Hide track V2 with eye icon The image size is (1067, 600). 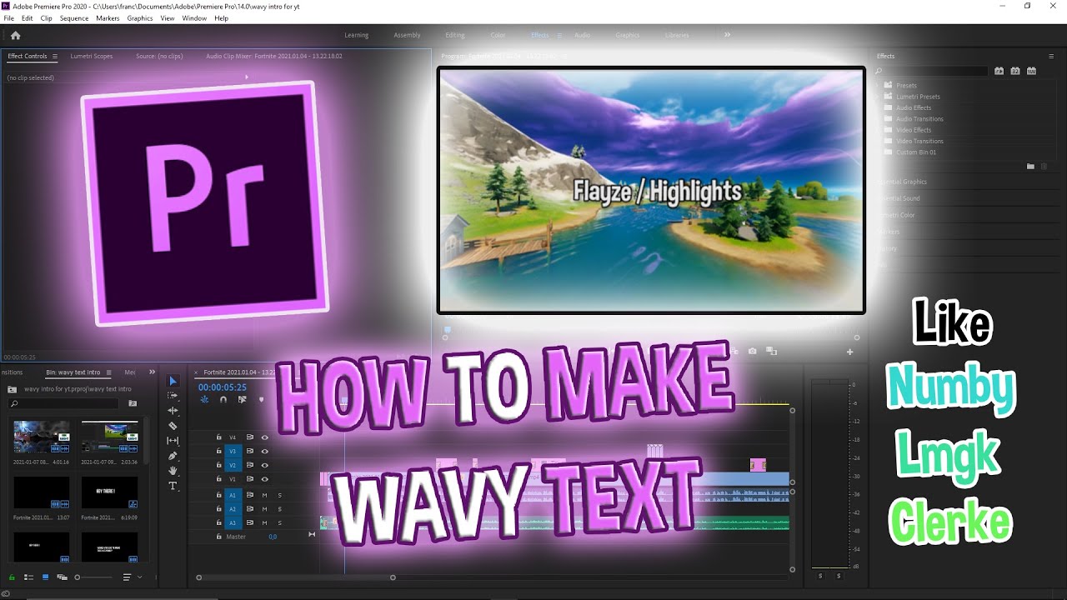[x=265, y=465]
